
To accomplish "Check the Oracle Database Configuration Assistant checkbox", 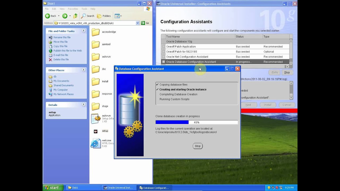I will coord(164,62).
